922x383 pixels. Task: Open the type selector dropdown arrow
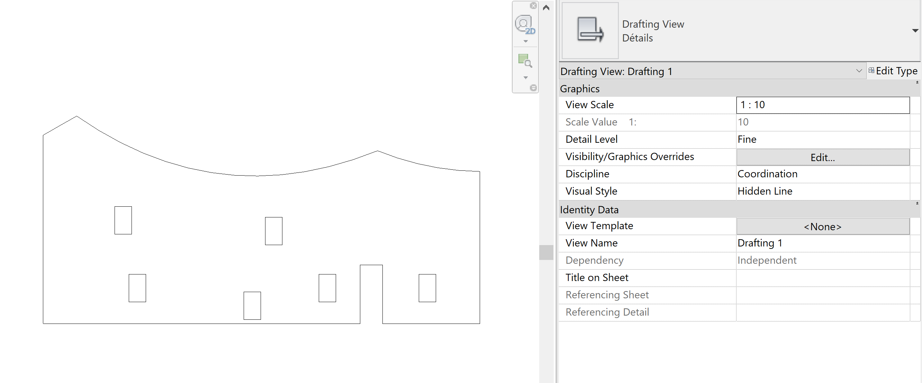click(915, 31)
